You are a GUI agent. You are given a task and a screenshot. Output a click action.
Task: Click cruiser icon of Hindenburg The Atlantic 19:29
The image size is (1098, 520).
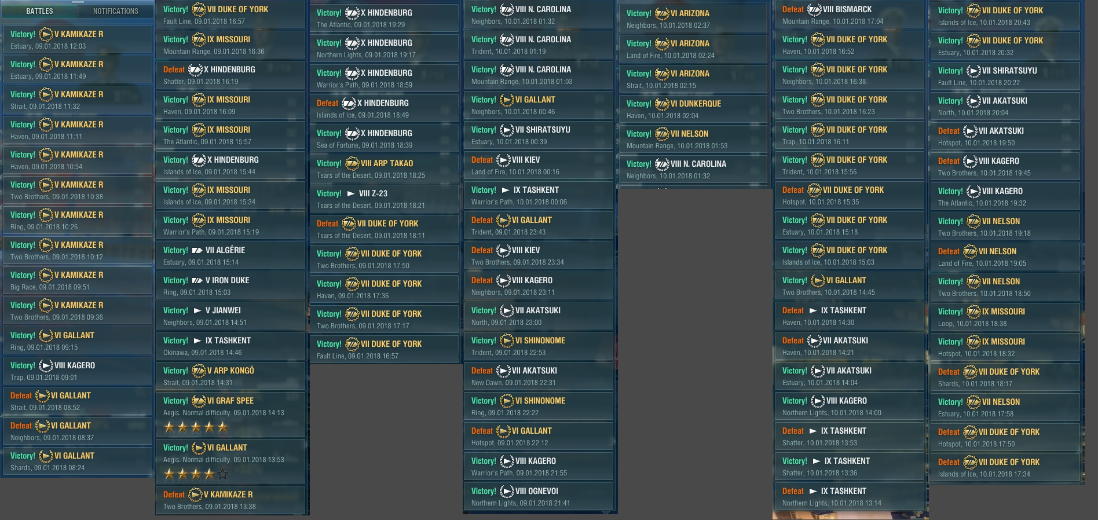point(352,13)
